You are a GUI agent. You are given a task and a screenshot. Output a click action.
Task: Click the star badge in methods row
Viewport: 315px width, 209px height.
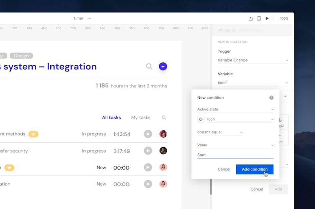click(x=34, y=134)
